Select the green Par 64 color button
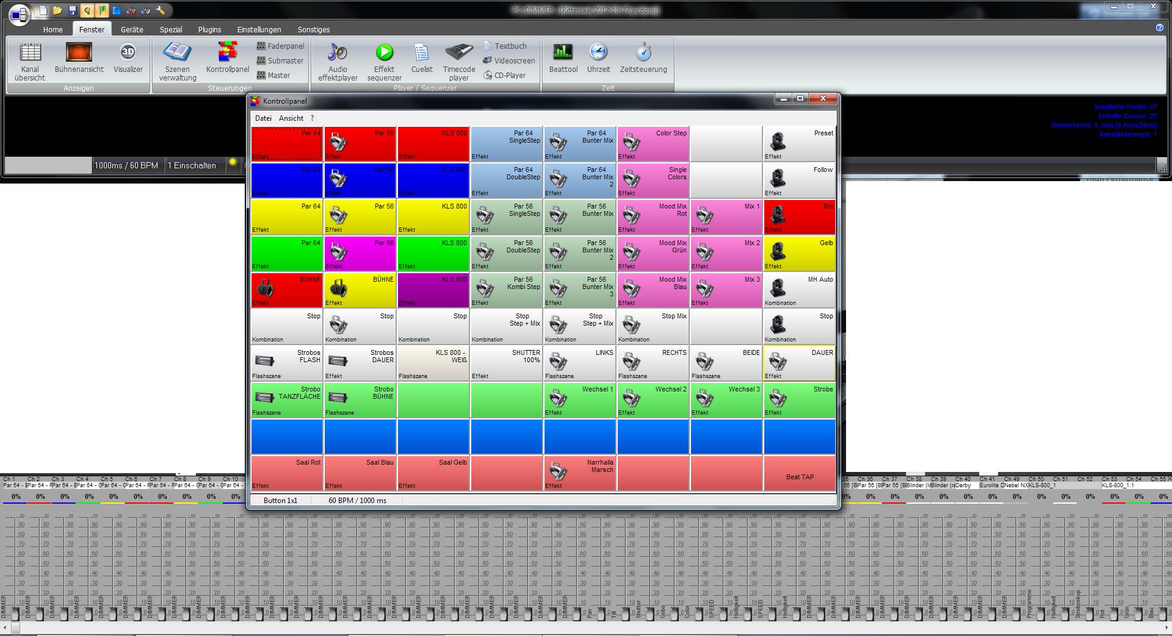This screenshot has height=636, width=1172. pyautogui.click(x=286, y=253)
